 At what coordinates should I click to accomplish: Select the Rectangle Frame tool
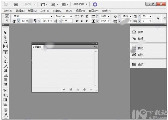coord(5,71)
